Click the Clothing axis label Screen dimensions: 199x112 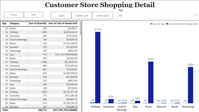coord(95,107)
